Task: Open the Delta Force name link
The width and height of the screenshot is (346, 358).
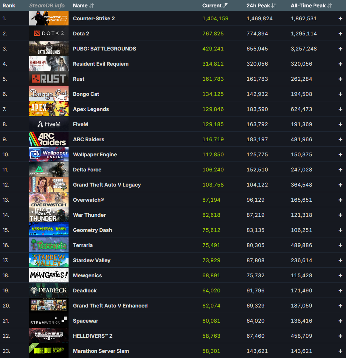Action: click(87, 170)
